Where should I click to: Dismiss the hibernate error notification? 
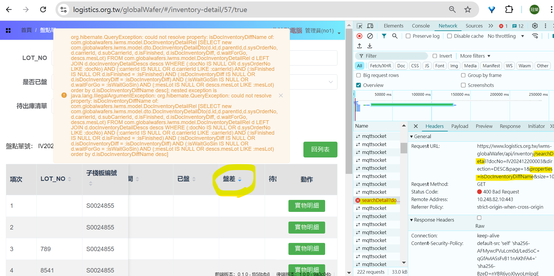(x=281, y=96)
